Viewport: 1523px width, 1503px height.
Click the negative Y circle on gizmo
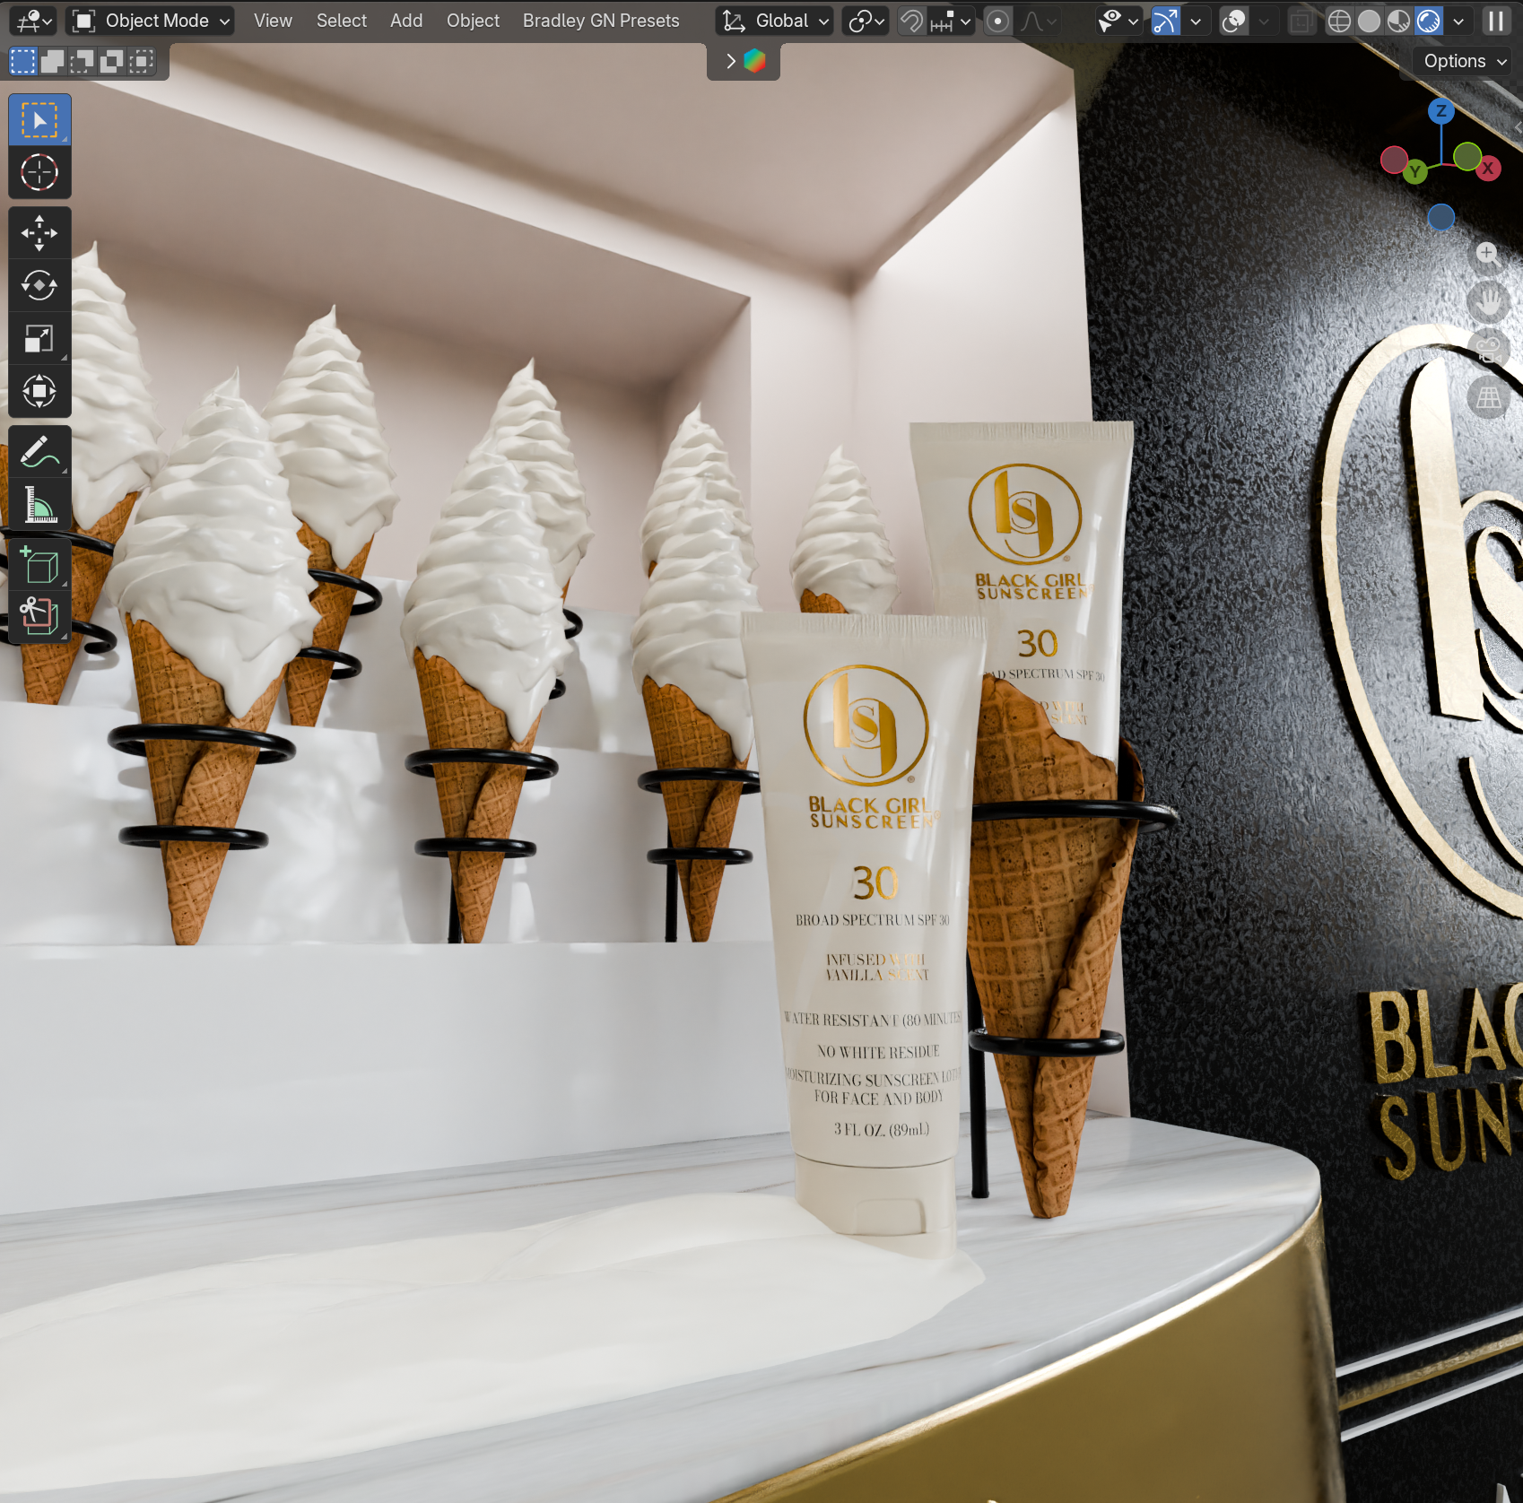pyautogui.click(x=1467, y=157)
